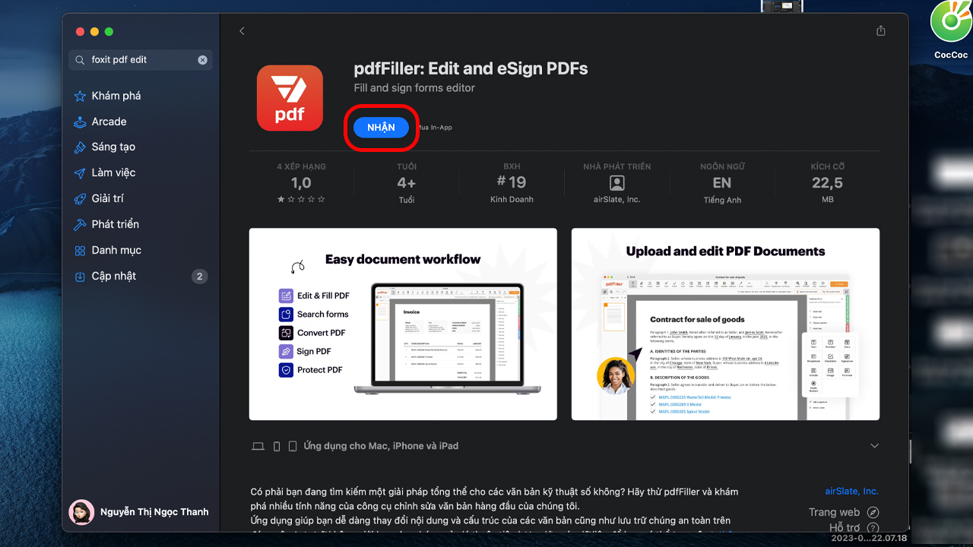Screen dimensions: 973x547
Task: Open the Nguyễn Thị Ngọc Thanh account
Action: [139, 512]
